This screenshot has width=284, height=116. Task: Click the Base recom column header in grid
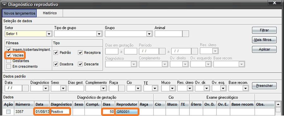pos(242,104)
